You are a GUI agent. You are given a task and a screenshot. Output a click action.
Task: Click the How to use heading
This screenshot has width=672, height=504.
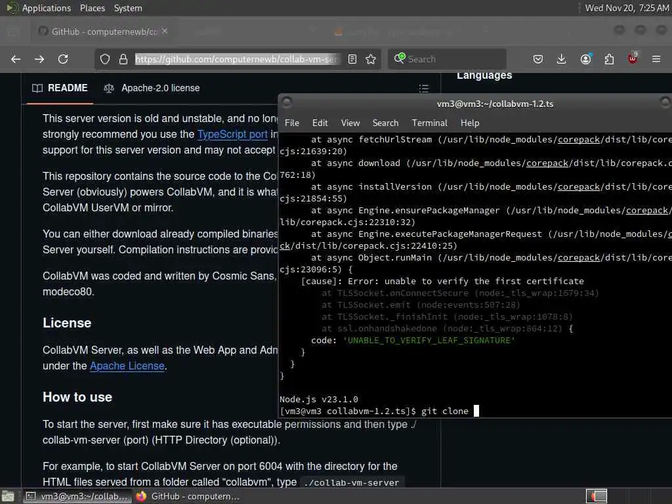[77, 397]
